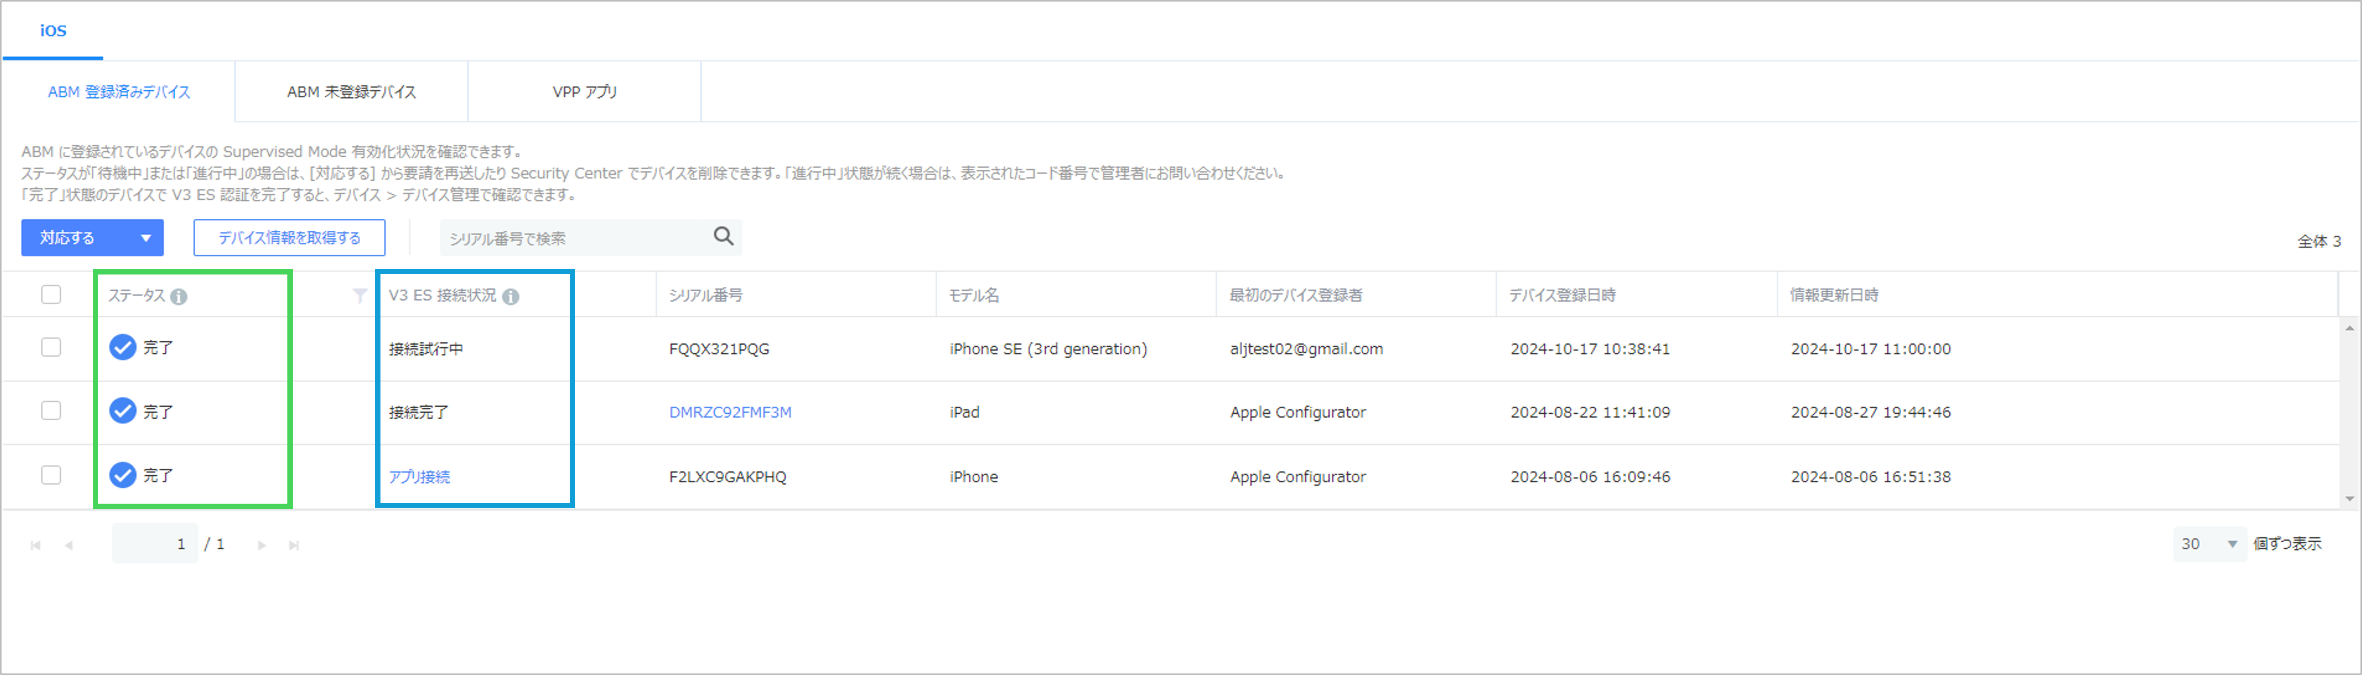Image resolution: width=2362 pixels, height=675 pixels.
Task: Click the 接続完了 status cell
Action: pos(418,413)
